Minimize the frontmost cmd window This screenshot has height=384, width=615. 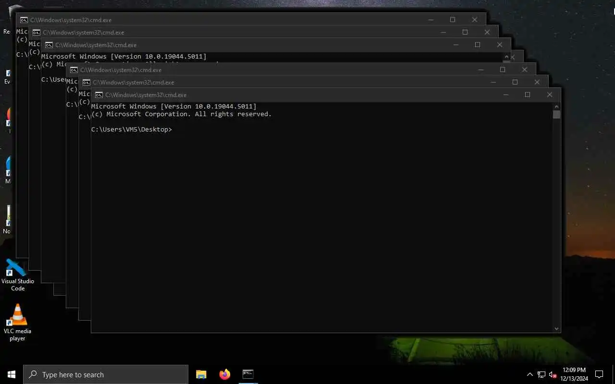505,95
